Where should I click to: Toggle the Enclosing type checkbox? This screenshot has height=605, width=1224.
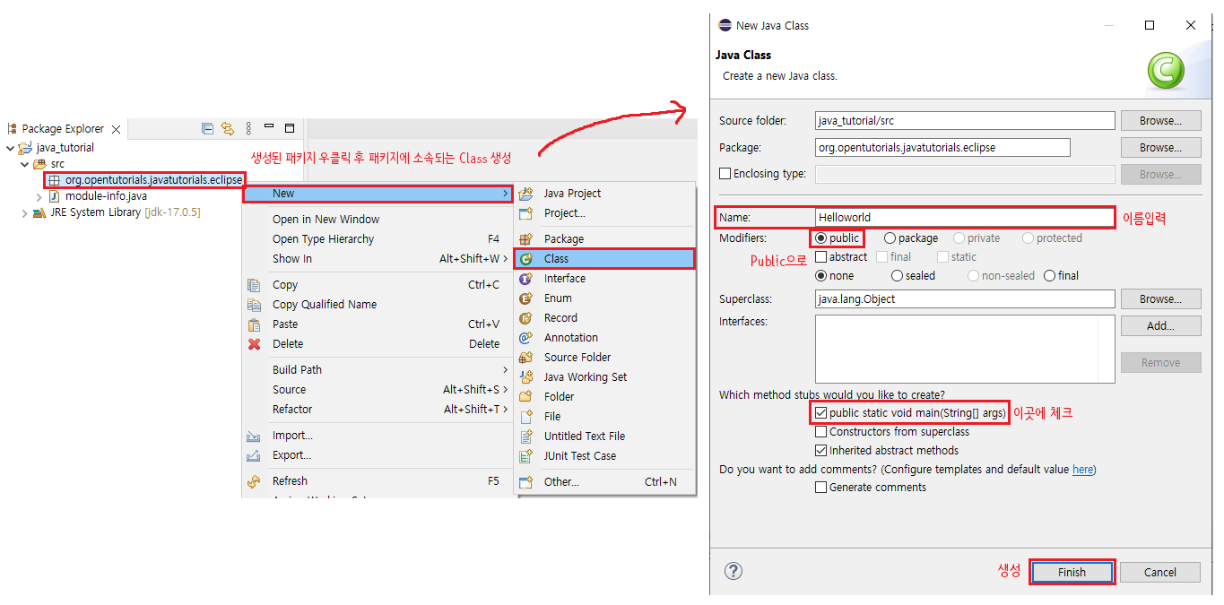pos(725,174)
